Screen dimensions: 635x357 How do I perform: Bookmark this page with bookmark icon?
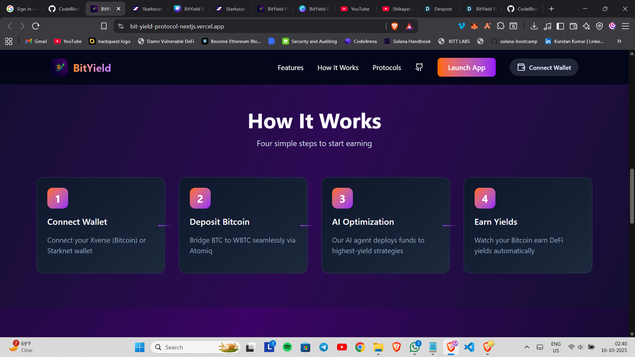coord(104,26)
